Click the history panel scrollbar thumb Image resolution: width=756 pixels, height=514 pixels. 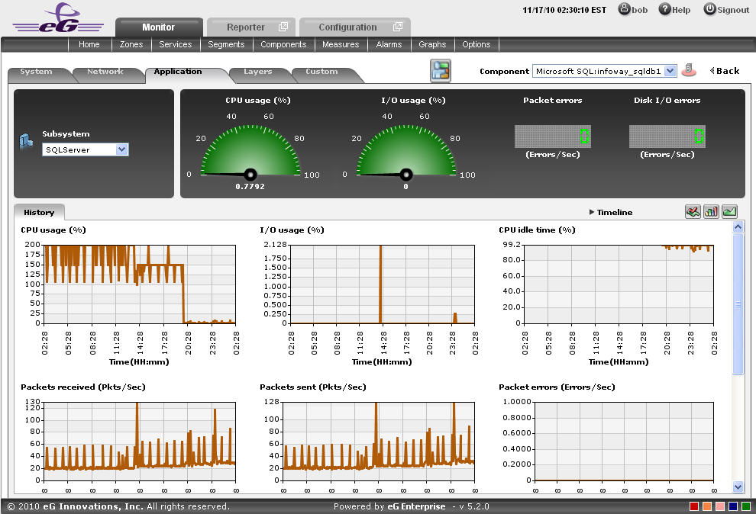[738, 304]
